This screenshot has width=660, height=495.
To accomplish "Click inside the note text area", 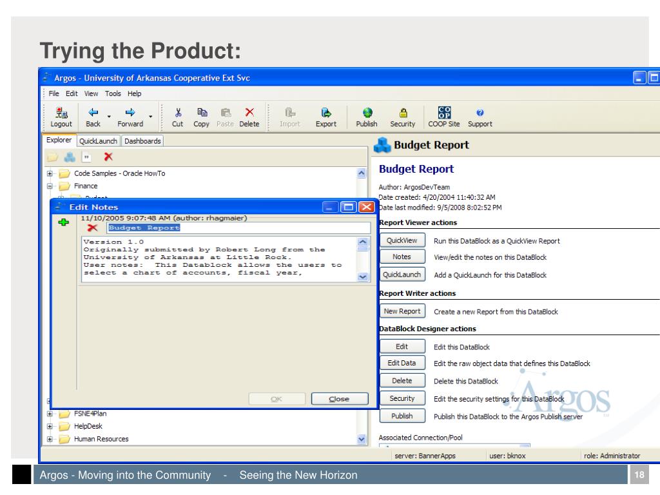I will [x=219, y=259].
